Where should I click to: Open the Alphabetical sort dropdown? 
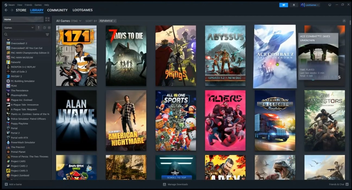click(107, 21)
